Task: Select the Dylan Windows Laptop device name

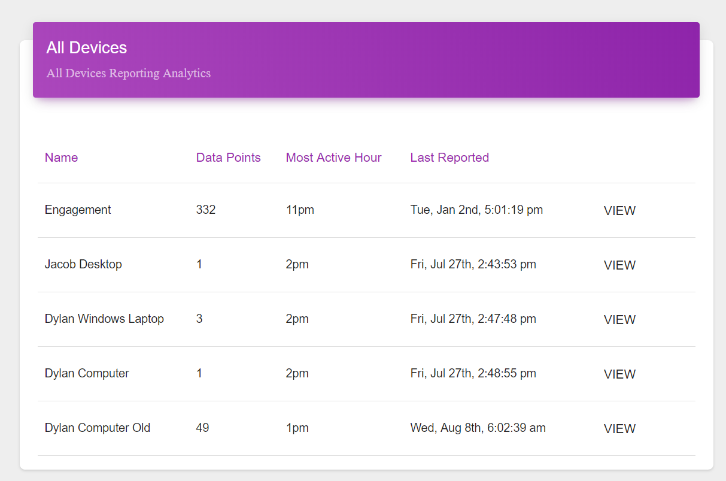Action: 104,319
